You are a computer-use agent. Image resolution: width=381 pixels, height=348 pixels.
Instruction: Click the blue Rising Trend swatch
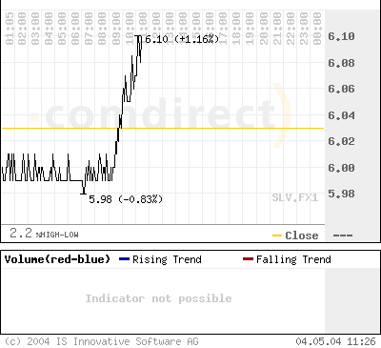click(x=124, y=259)
